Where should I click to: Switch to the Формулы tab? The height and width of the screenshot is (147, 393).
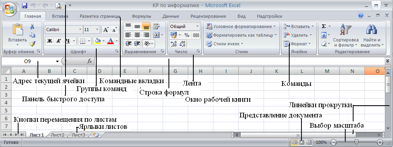click(141, 16)
